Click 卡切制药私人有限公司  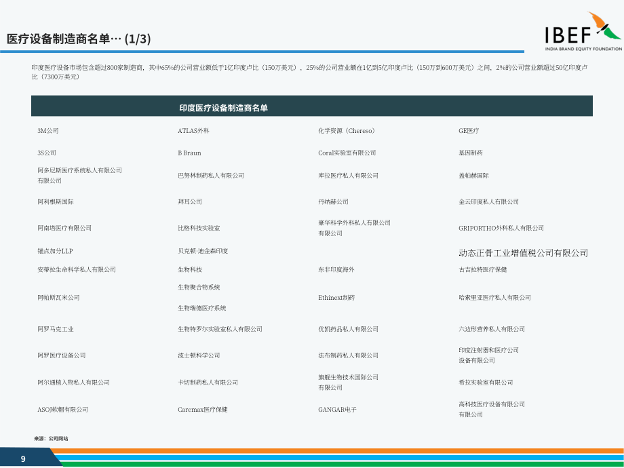click(208, 383)
